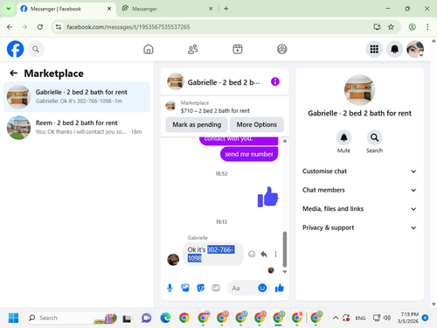Open Microsoft Edge from taskbar

point(165,318)
